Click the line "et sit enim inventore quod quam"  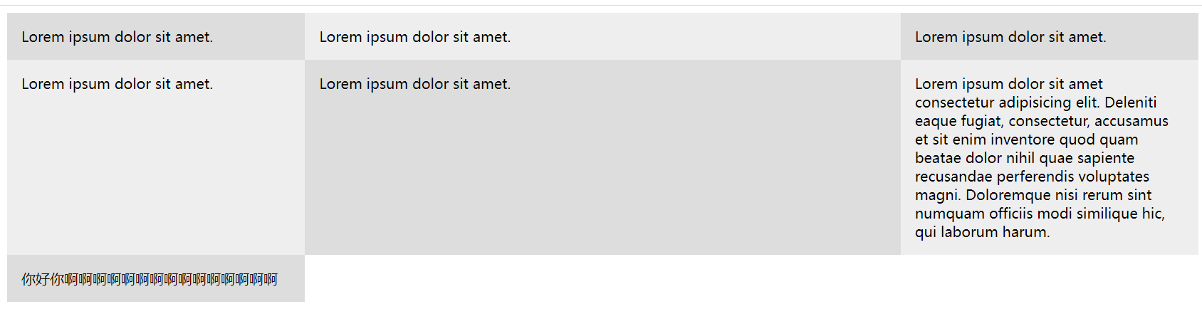pos(1026,140)
